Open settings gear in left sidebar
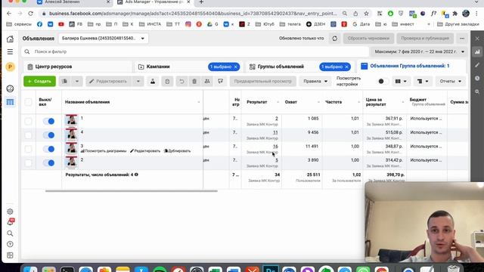Image resolution: width=484 pixels, height=272 pixels. [10, 212]
